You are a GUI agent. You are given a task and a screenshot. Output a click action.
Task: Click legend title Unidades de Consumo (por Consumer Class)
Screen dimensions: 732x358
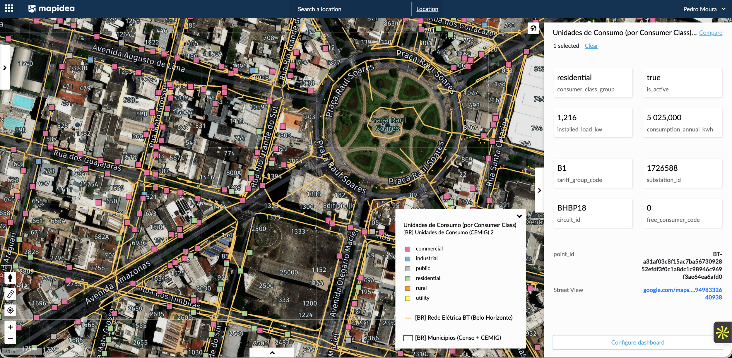click(460, 225)
